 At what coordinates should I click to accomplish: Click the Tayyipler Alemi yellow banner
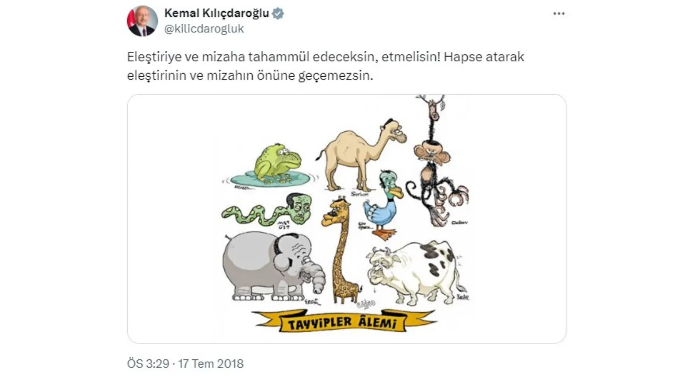coord(344,321)
